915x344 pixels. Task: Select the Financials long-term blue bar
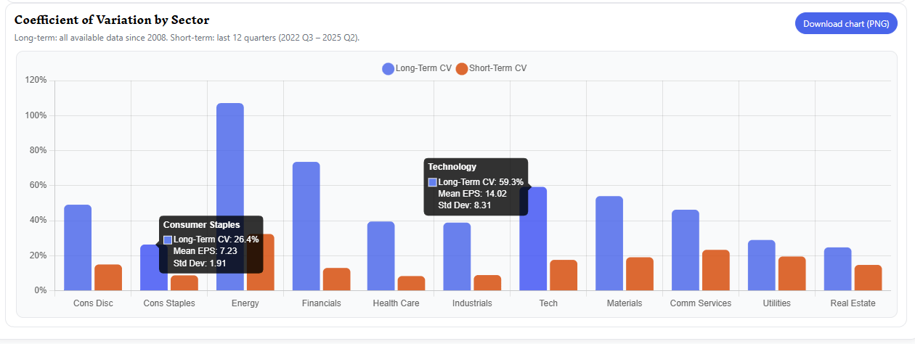[306, 226]
